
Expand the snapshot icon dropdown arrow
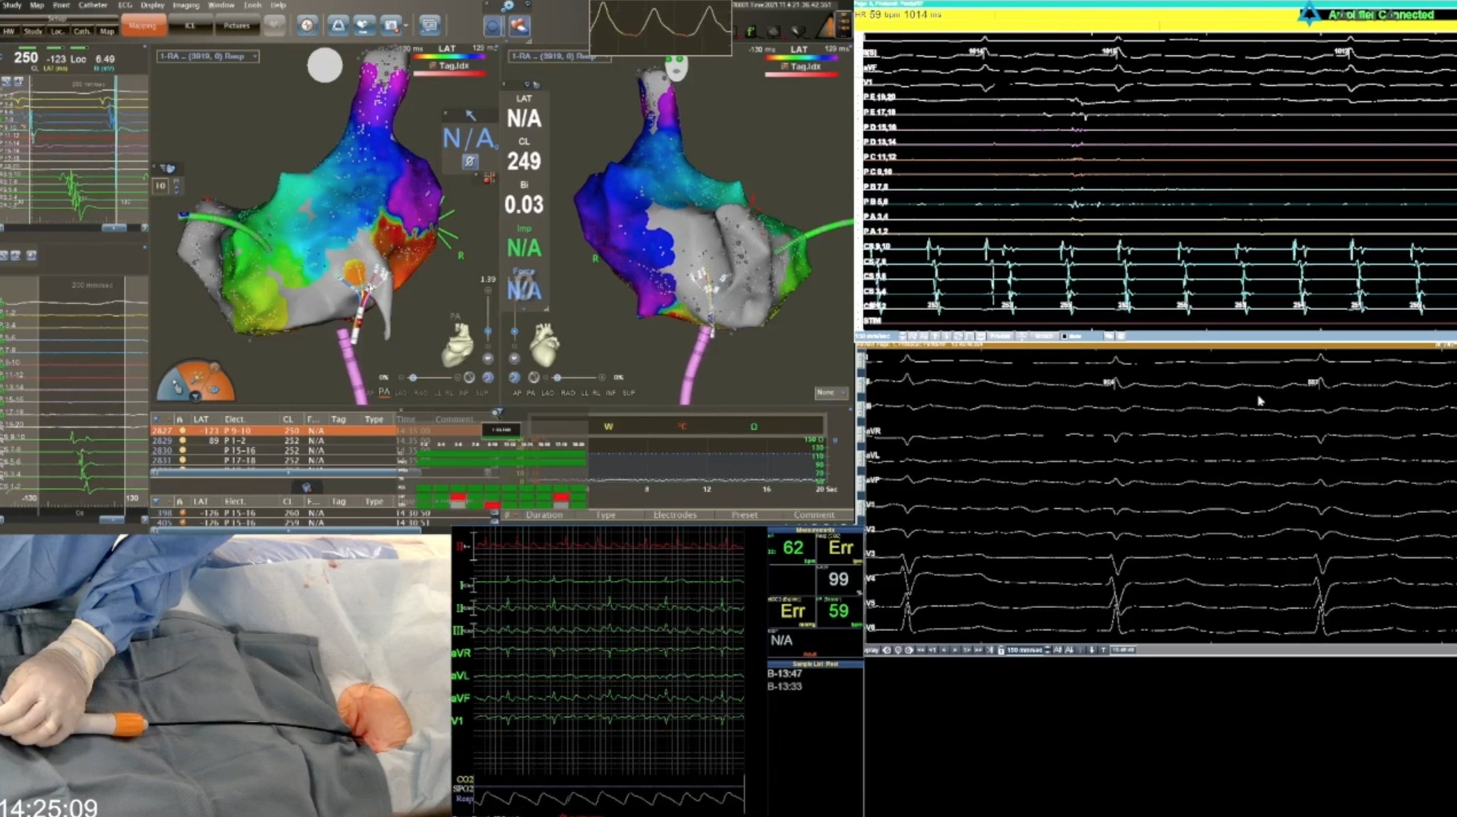(406, 25)
